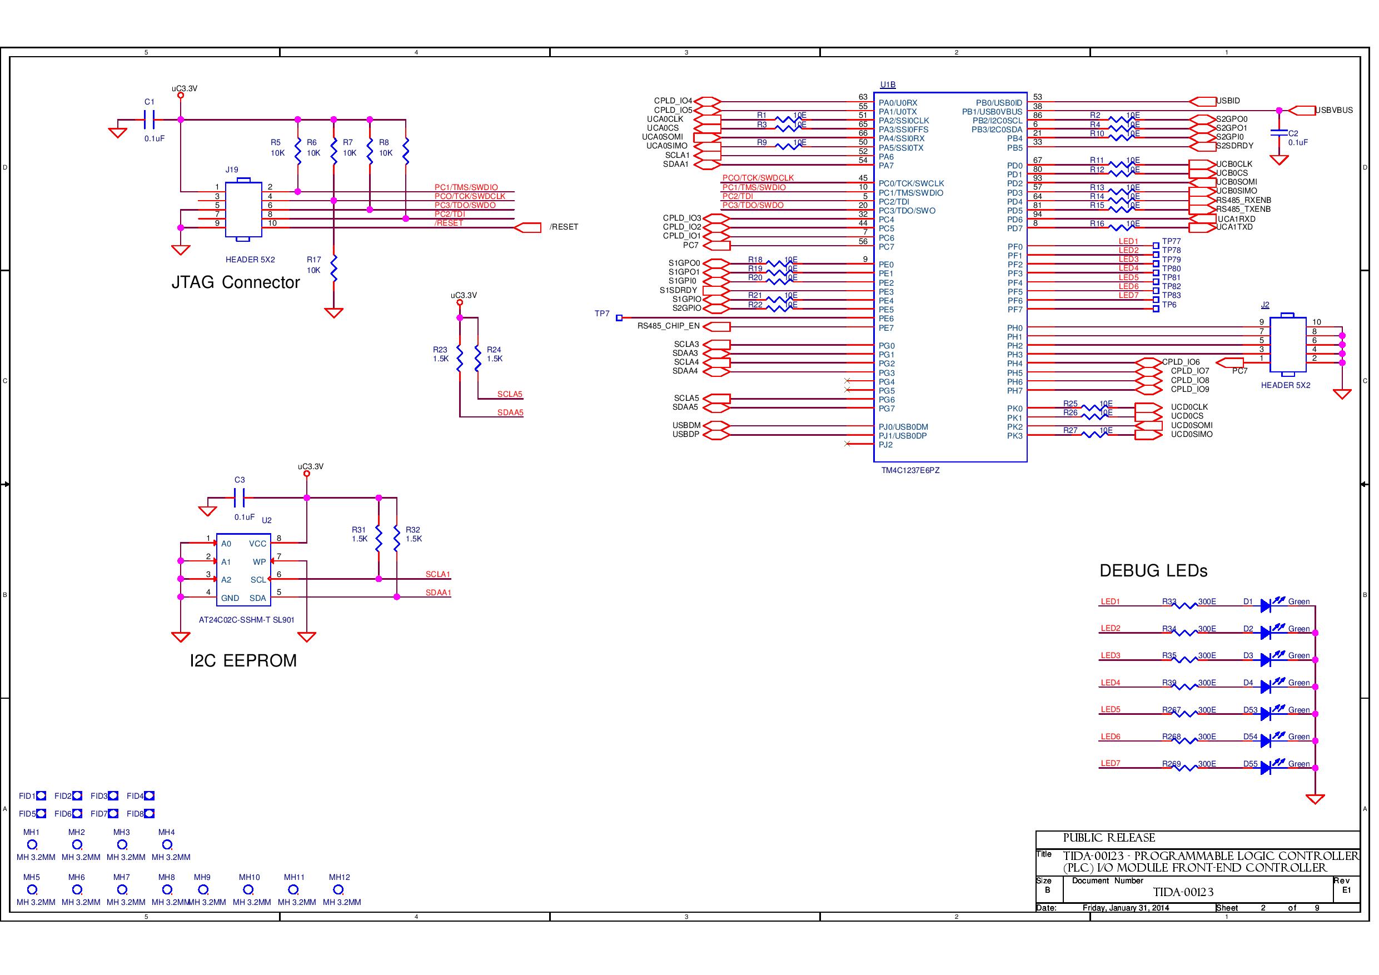This screenshot has width=1379, height=975.
Task: Select the C1 capacitor symbol
Action: (150, 120)
